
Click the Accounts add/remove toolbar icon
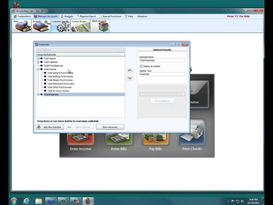(x=41, y=26)
